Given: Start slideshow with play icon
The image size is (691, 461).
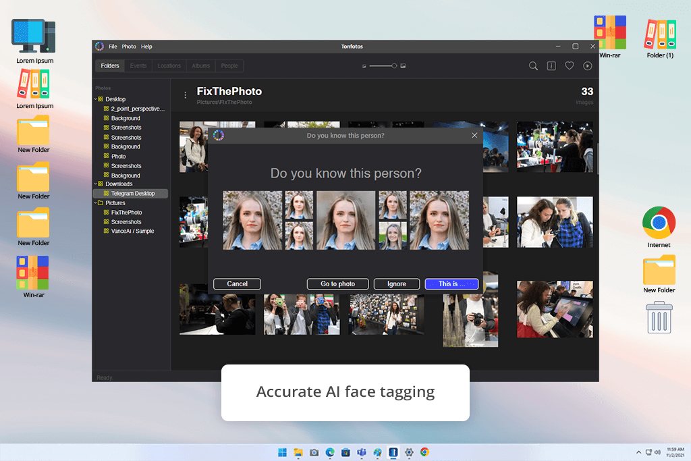Looking at the screenshot, I should tap(588, 66).
